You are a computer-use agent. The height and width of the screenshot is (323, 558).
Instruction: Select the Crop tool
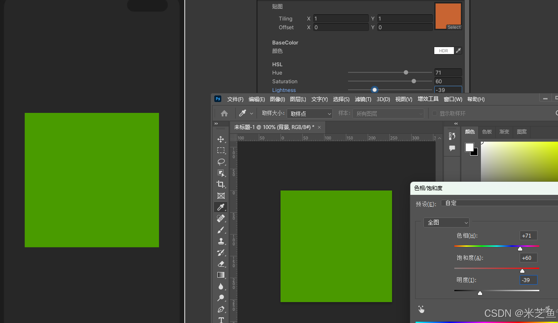[221, 184]
